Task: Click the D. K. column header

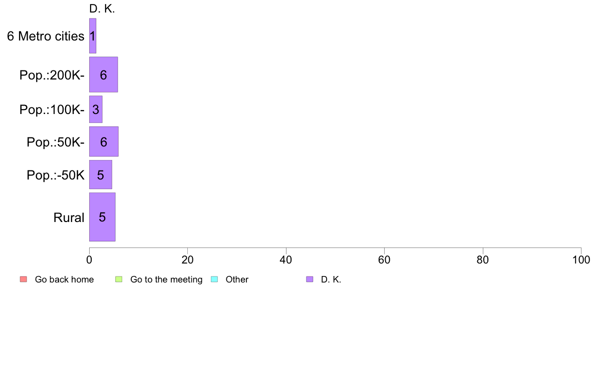Action: (102, 8)
